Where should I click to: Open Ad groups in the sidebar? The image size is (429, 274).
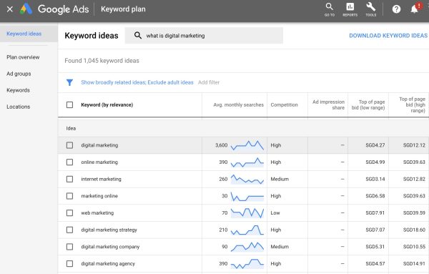(x=19, y=74)
